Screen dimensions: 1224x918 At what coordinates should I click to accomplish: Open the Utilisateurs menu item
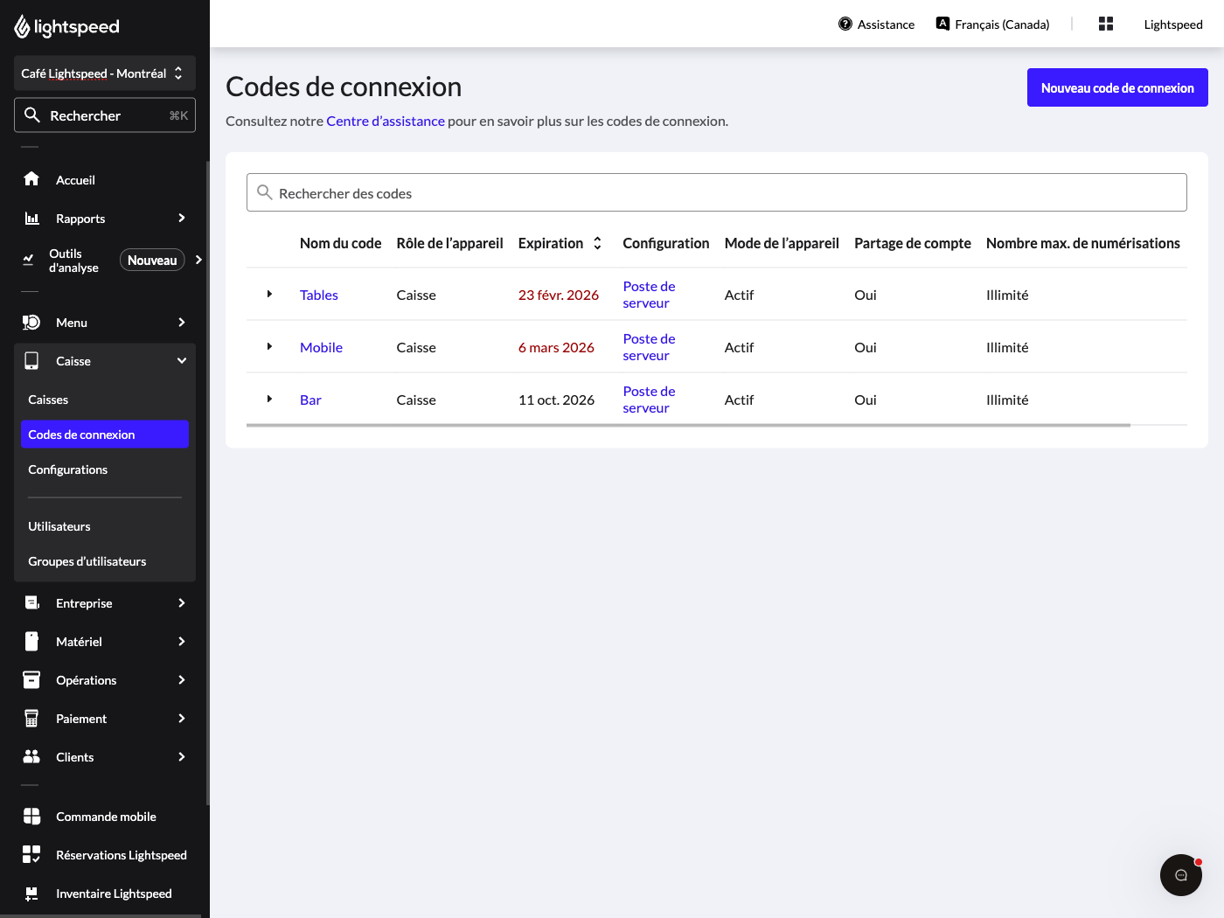tap(105, 526)
